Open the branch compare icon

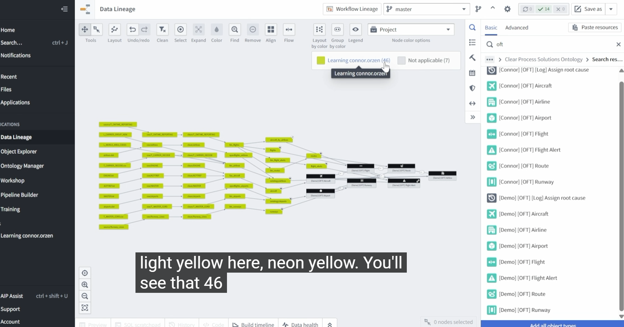pos(478,9)
